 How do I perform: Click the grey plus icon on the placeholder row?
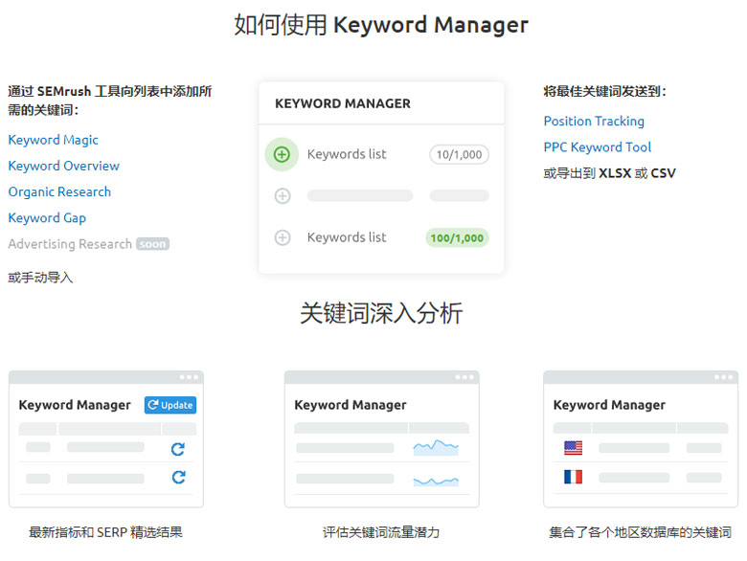283,195
